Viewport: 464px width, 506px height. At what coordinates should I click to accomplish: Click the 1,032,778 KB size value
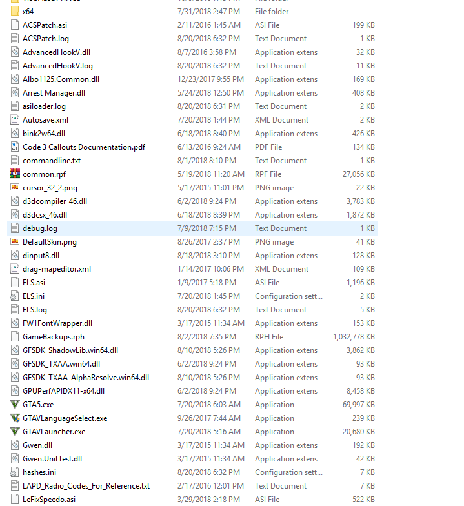pos(354,337)
